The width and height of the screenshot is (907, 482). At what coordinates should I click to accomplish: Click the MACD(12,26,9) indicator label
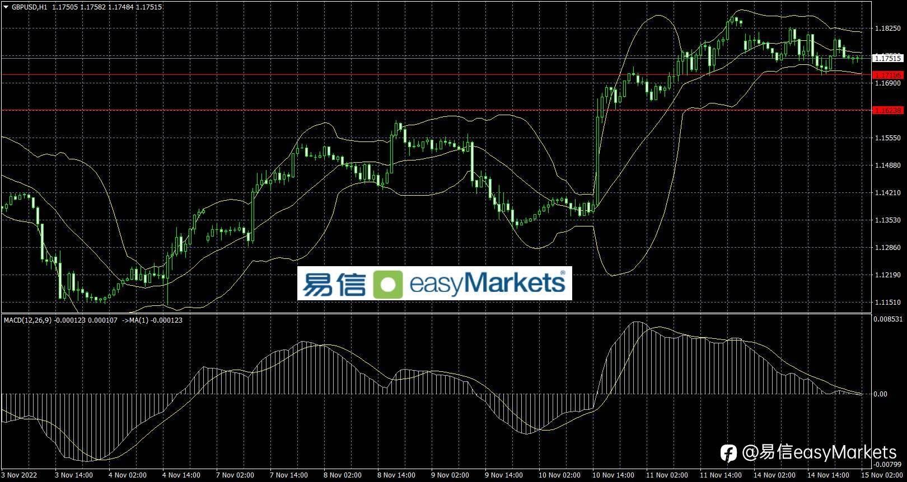28,320
